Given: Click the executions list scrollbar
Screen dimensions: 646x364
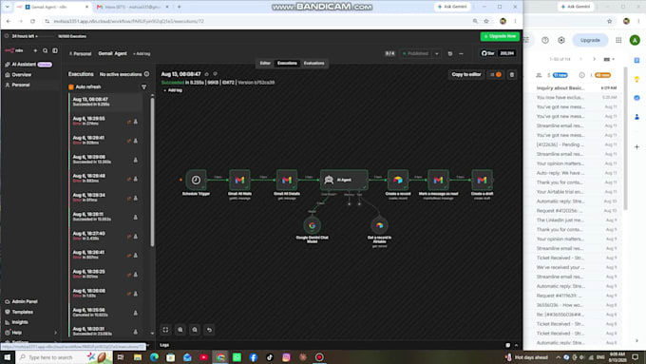Looking at the screenshot, I should point(152,171).
